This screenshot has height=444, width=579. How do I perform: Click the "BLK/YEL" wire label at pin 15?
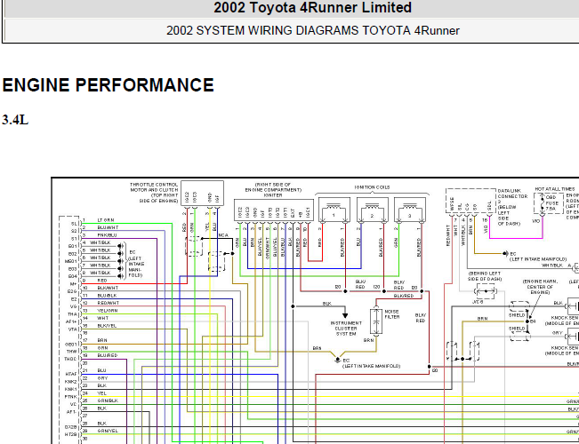107,326
